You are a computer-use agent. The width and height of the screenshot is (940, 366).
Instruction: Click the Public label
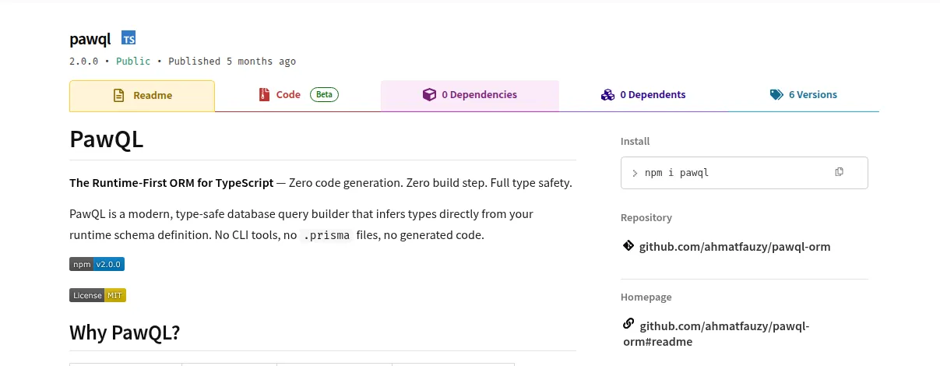coord(133,61)
